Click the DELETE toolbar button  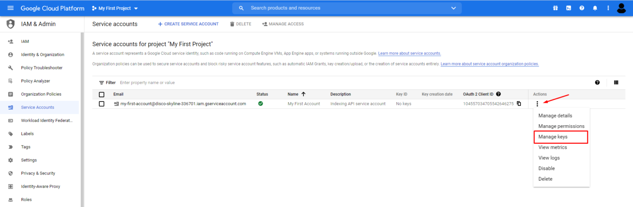coord(241,24)
